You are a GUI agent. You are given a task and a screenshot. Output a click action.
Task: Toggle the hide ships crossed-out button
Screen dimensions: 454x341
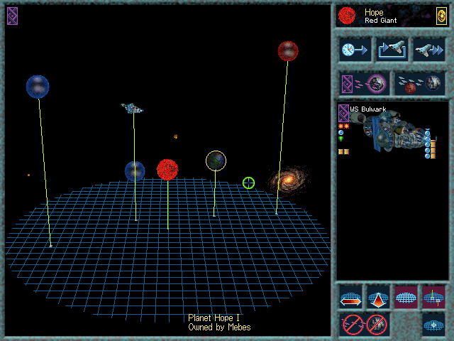tap(353, 325)
